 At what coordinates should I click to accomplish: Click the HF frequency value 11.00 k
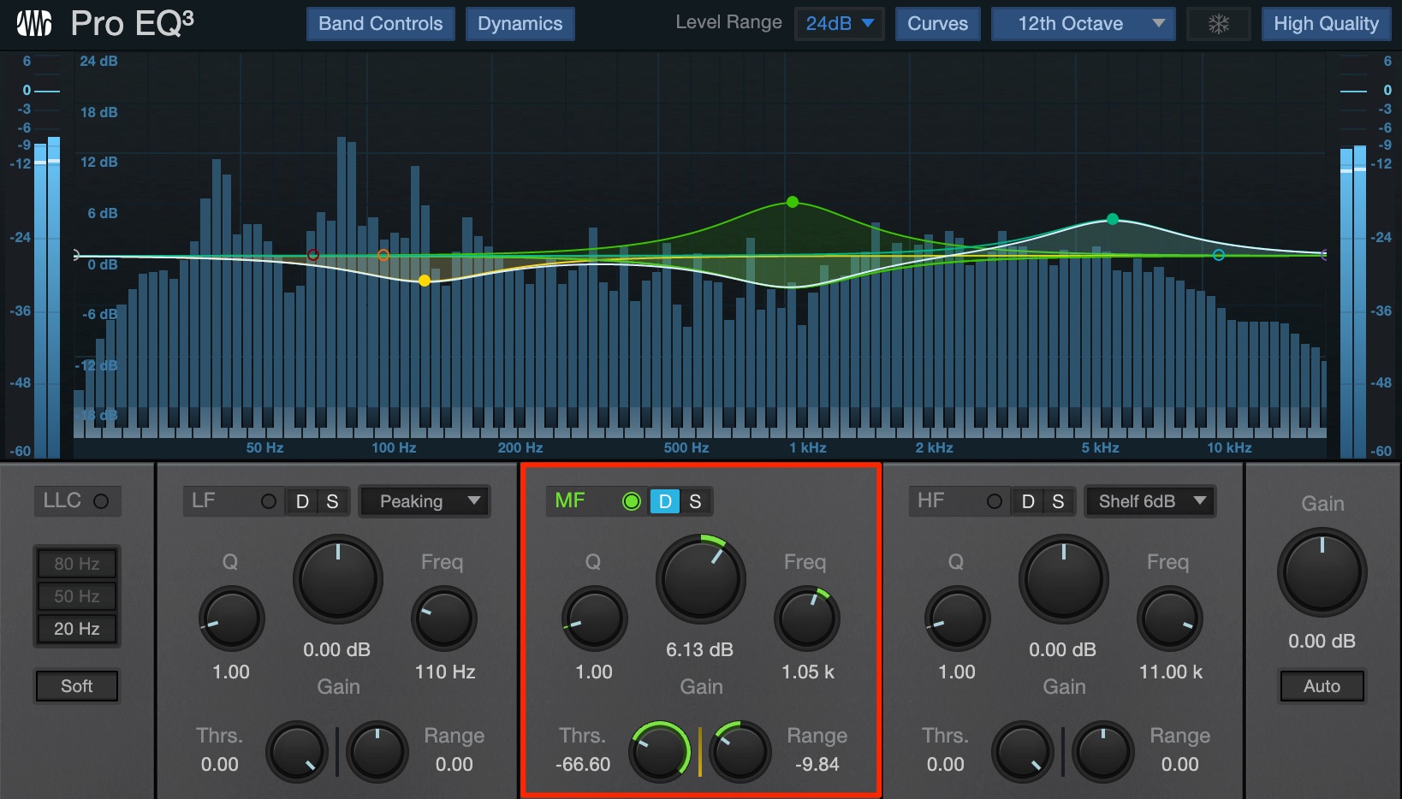[1171, 672]
